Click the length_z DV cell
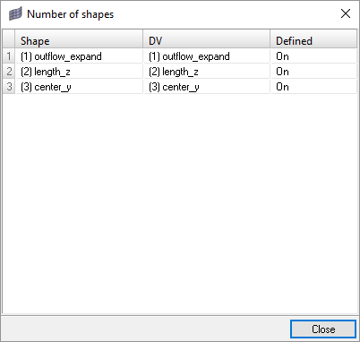The image size is (360, 342). (207, 72)
